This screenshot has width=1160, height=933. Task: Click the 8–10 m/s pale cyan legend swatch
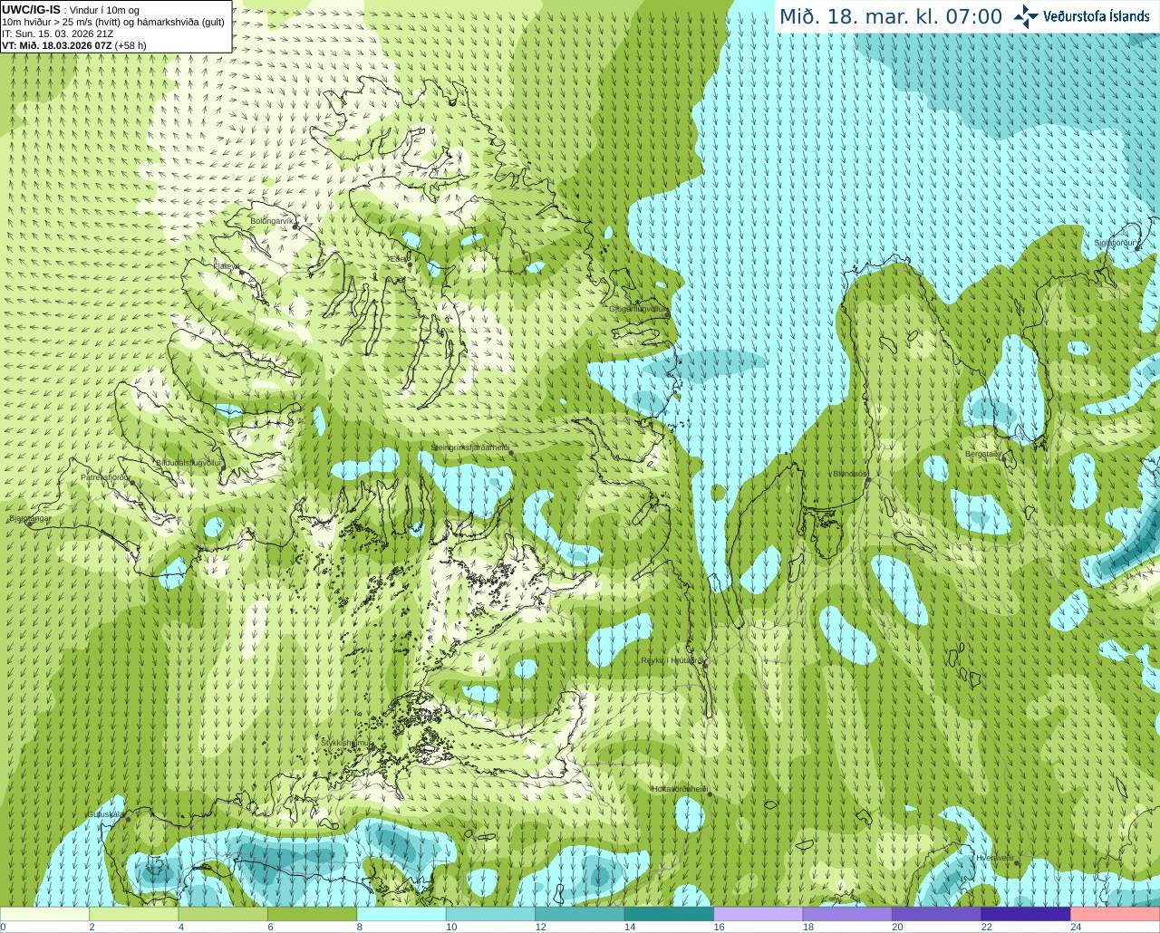[x=401, y=914]
